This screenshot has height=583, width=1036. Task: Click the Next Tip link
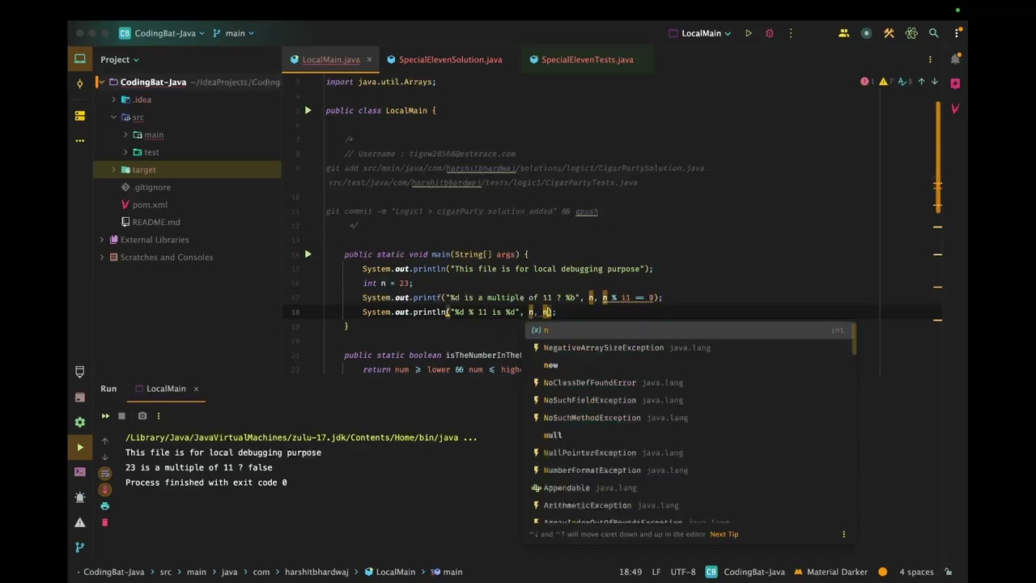(724, 534)
